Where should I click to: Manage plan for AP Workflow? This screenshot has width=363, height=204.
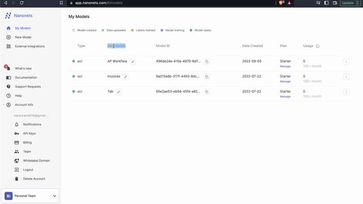[x=285, y=66]
